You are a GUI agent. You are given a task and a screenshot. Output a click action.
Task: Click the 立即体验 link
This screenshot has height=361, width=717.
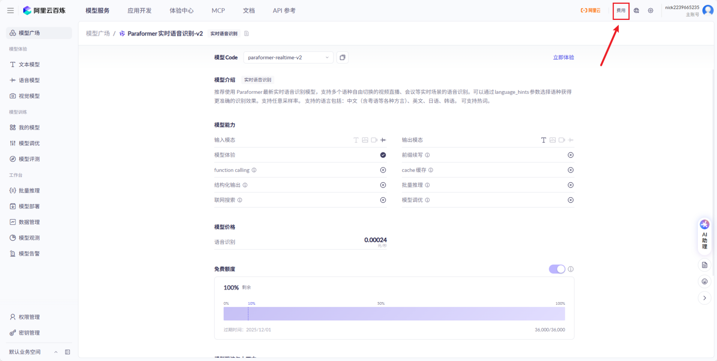click(563, 57)
